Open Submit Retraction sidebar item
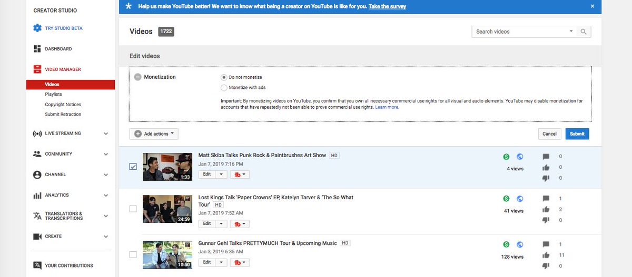This screenshot has height=277, width=632. (x=63, y=114)
